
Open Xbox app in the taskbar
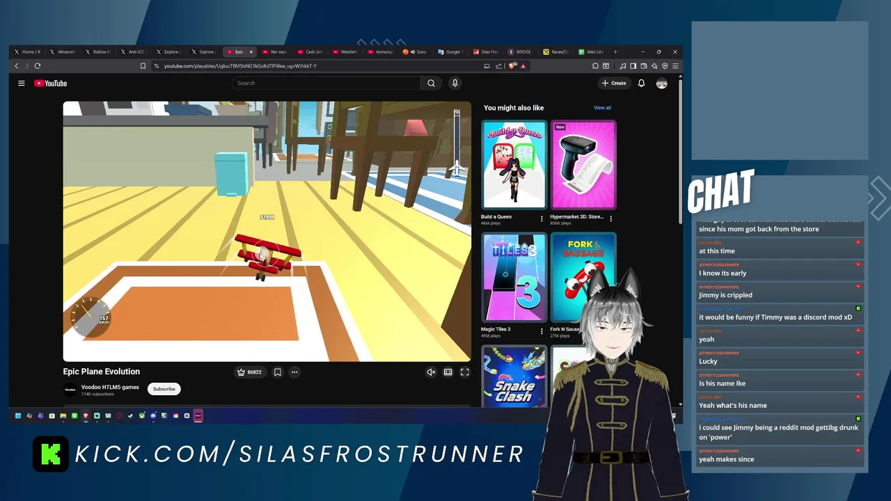(x=142, y=416)
